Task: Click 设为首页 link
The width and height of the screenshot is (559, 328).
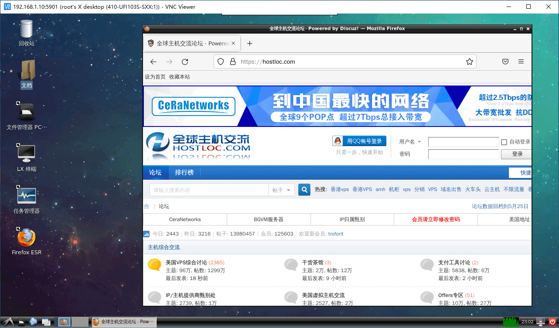Action: click(155, 77)
